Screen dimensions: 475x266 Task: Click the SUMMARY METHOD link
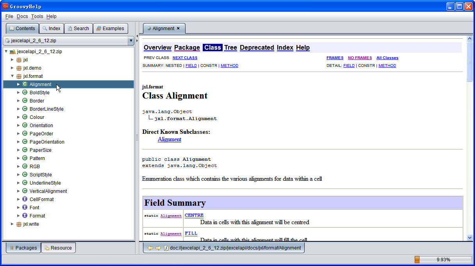coord(229,66)
